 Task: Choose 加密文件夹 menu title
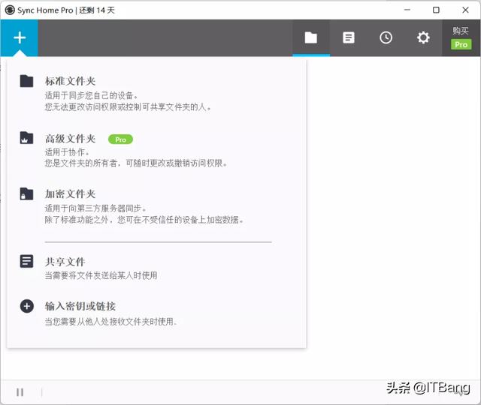click(x=70, y=193)
